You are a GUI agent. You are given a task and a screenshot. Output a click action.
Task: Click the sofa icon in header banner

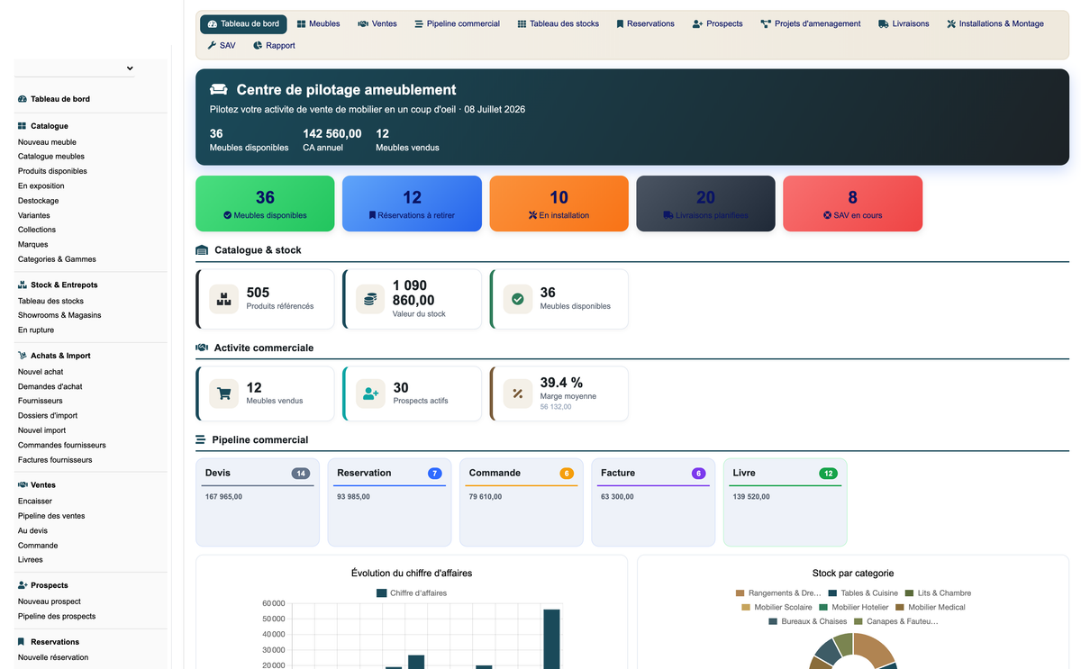point(219,90)
